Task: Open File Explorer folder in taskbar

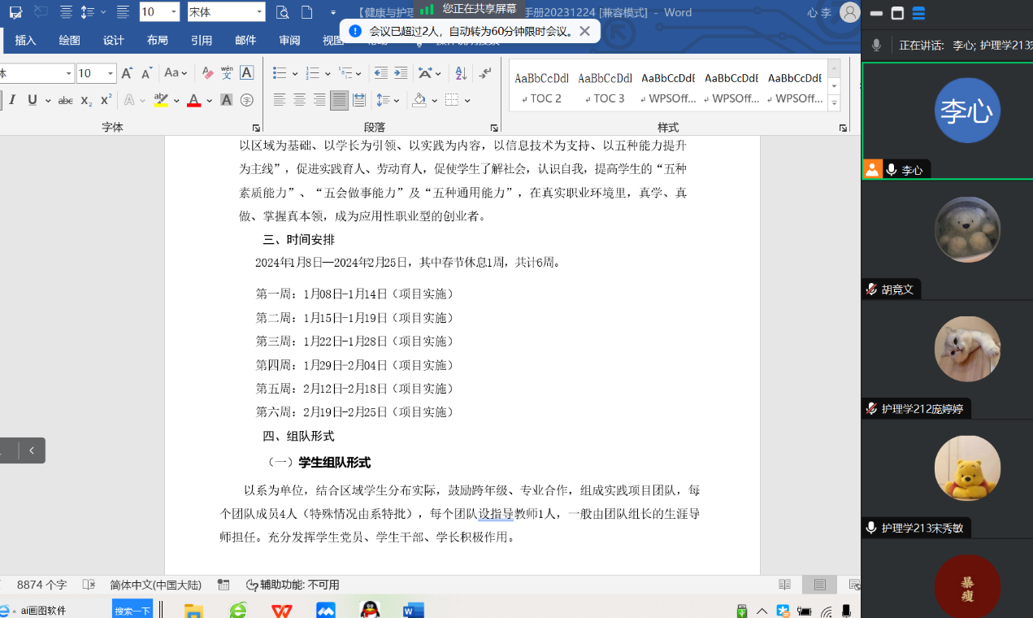Action: pos(193,610)
